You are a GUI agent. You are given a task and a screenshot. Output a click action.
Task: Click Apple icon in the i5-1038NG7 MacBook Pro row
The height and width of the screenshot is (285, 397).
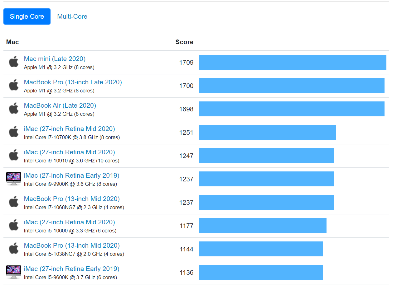14,249
